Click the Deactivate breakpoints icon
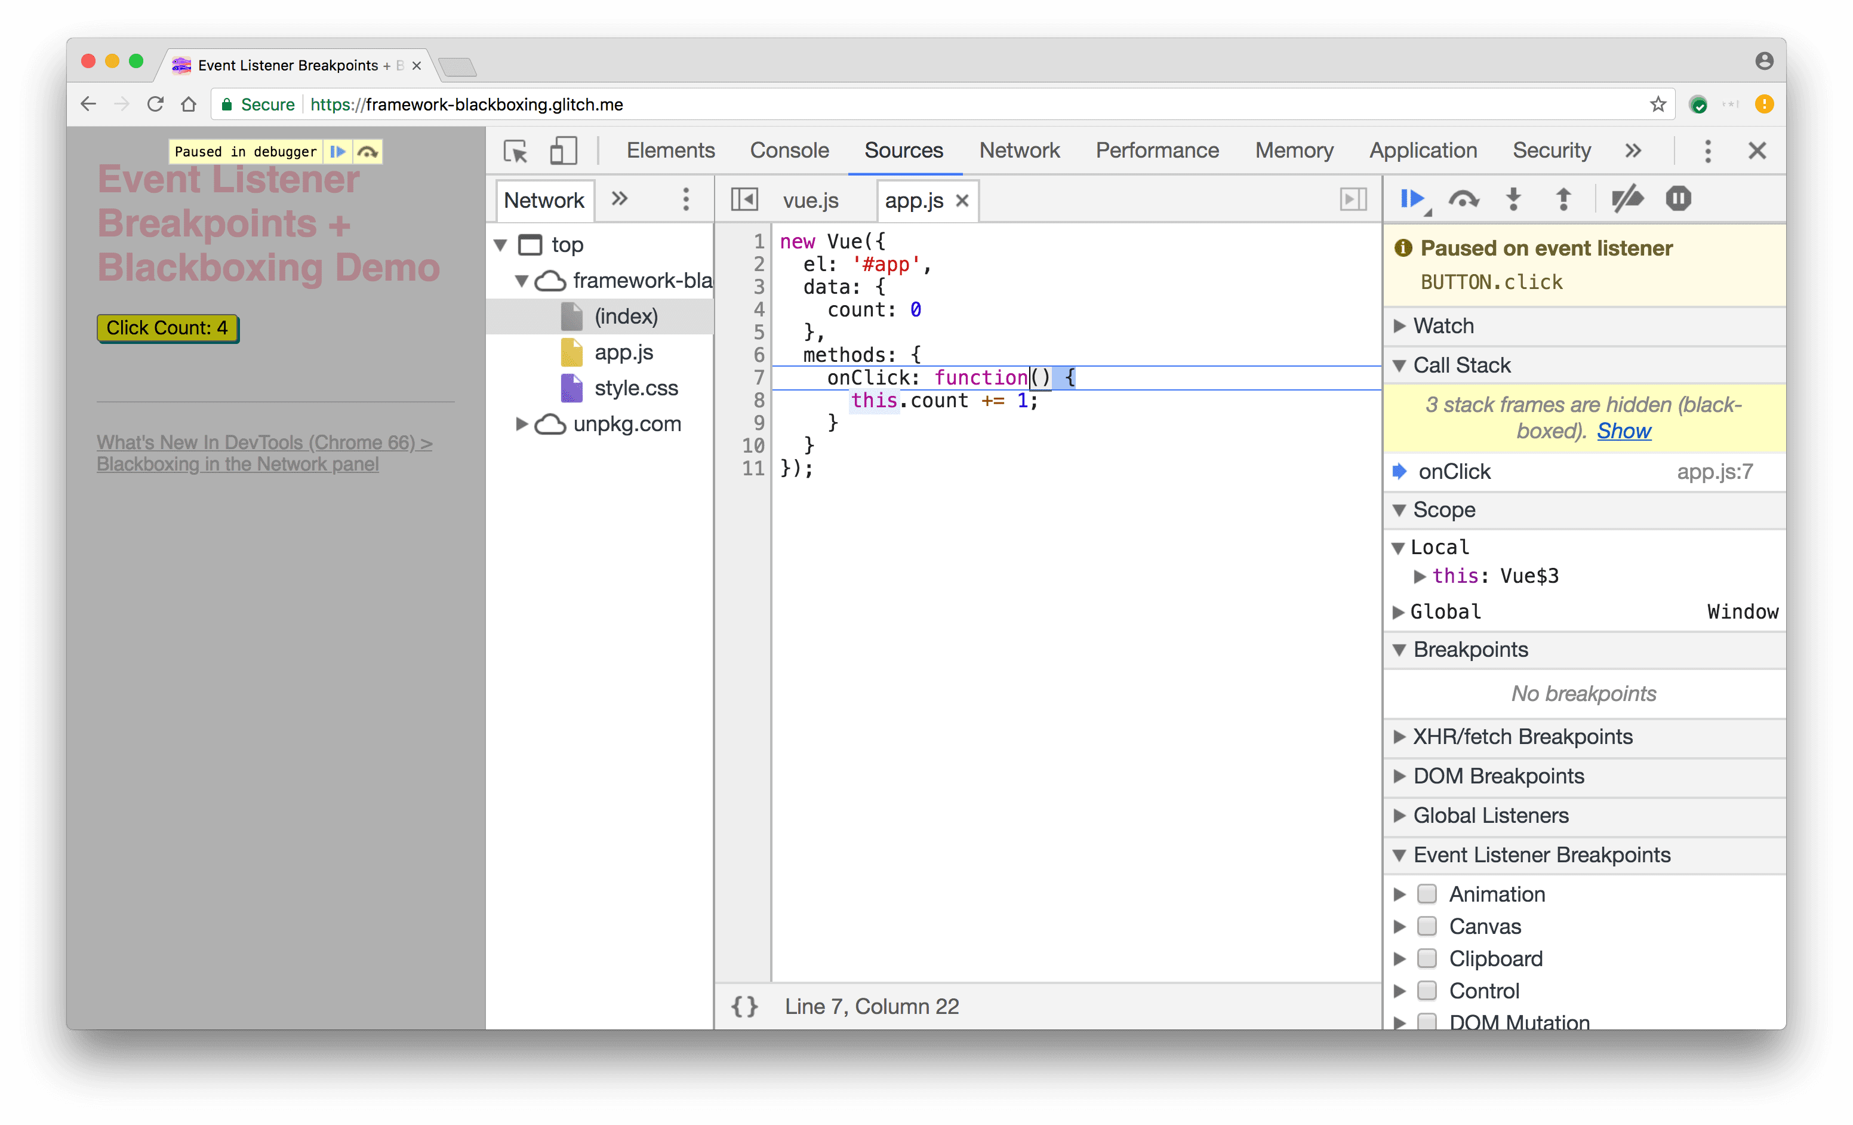Viewport: 1853px width, 1125px height. [x=1627, y=198]
